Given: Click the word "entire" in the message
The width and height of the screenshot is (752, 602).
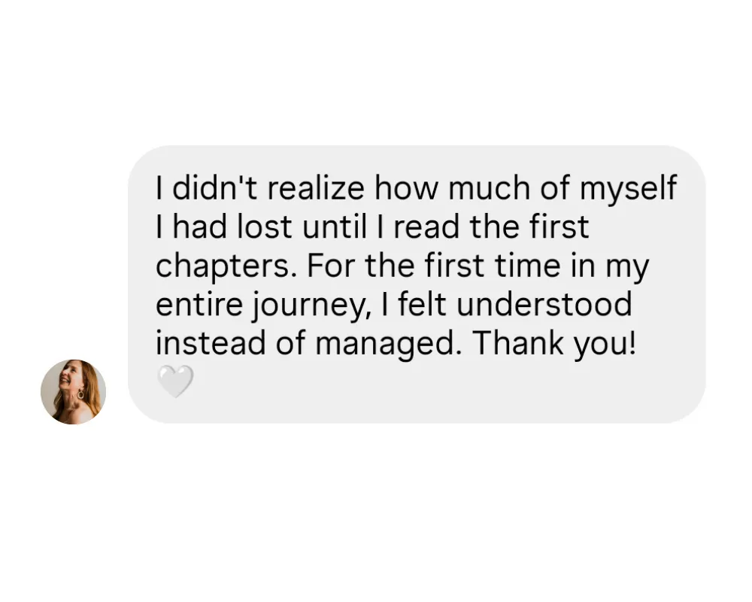Looking at the screenshot, I should pyautogui.click(x=198, y=306).
